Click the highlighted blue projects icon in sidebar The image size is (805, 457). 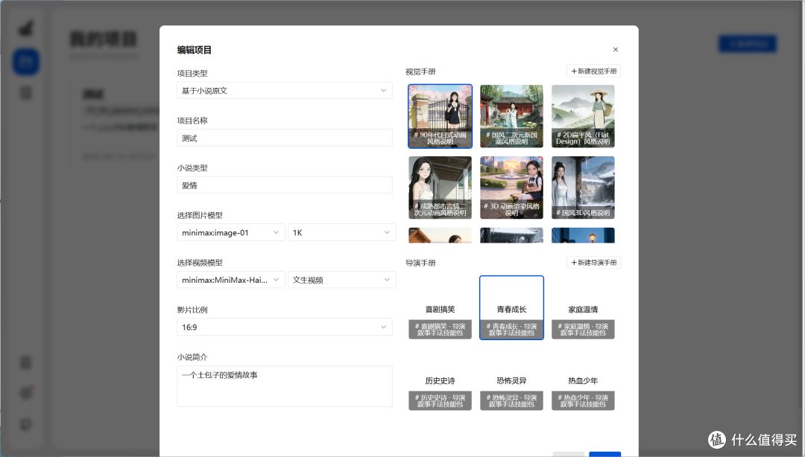point(25,62)
